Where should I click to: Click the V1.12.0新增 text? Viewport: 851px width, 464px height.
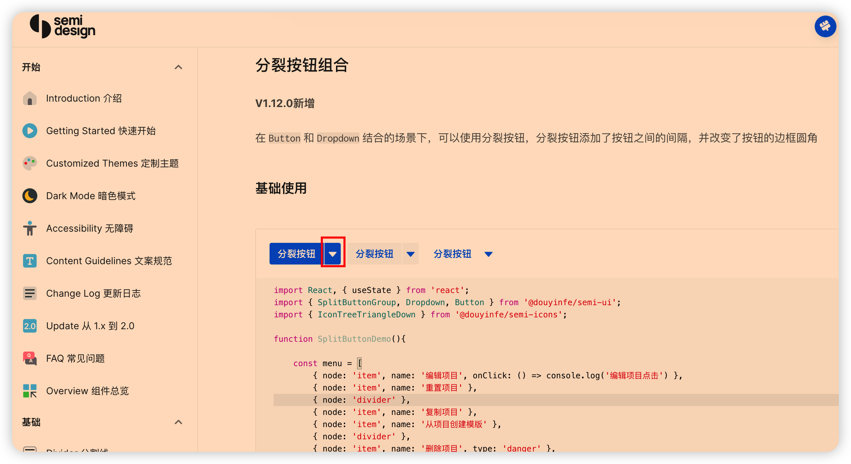tap(285, 103)
